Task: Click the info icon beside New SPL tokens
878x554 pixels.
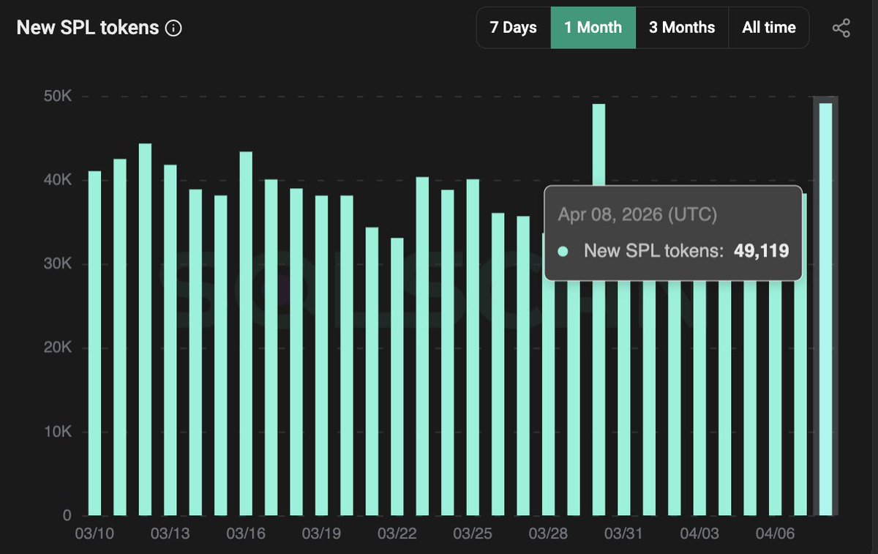Action: click(174, 29)
